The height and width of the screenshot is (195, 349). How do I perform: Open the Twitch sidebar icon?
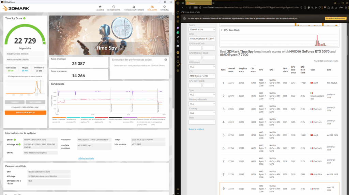pyautogui.click(x=178, y=28)
